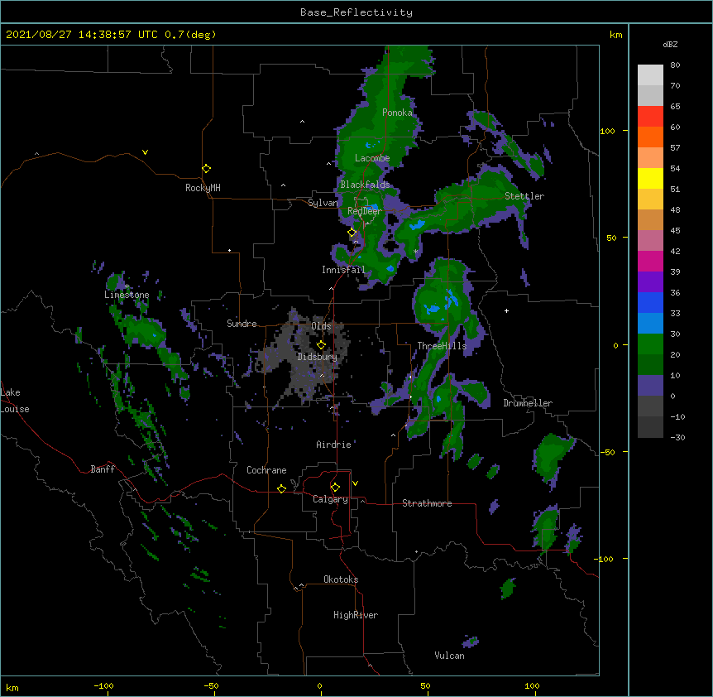Click the dBZ legend heading

[670, 45]
